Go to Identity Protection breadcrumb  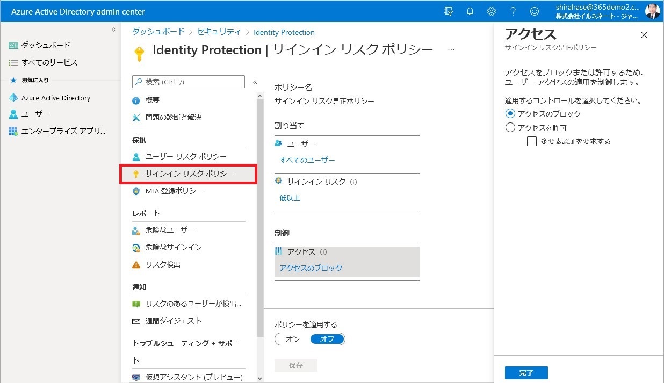tap(284, 32)
